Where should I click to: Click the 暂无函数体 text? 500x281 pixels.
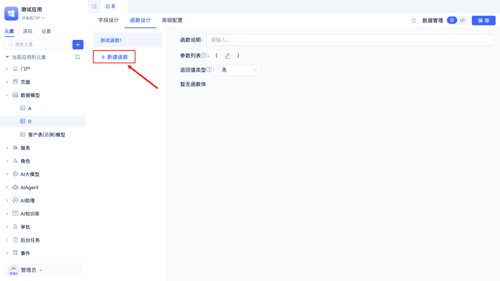click(193, 84)
